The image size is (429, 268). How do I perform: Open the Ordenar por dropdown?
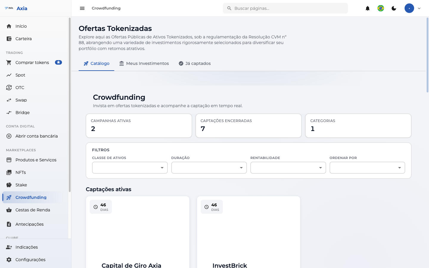tap(367, 168)
